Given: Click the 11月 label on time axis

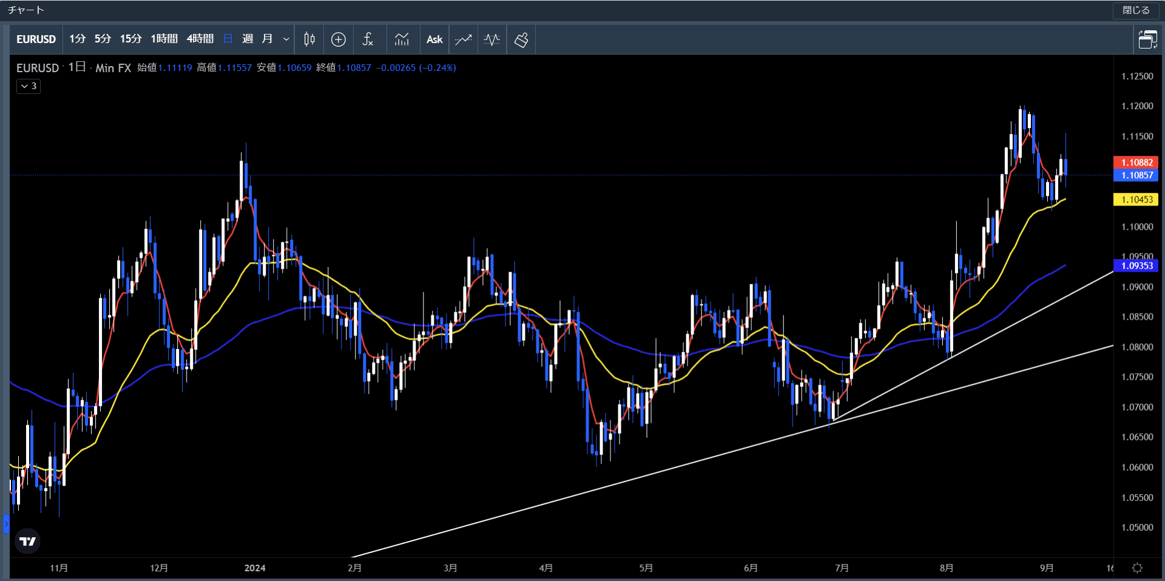Looking at the screenshot, I should point(59,568).
